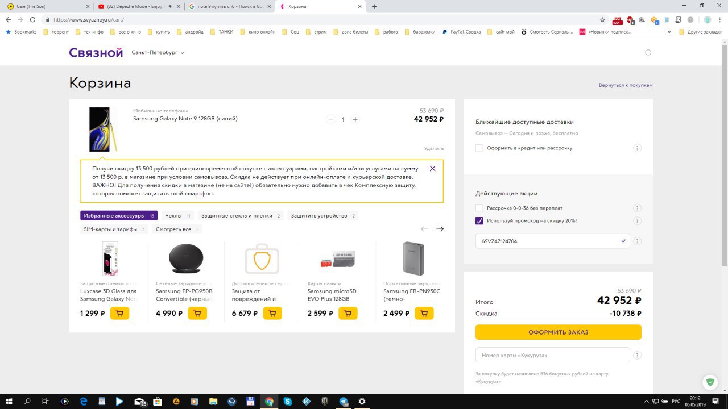Viewport: 728px width, 409px height.
Task: Expand promo code 6SVZ47124704 dropdown
Action: (624, 241)
